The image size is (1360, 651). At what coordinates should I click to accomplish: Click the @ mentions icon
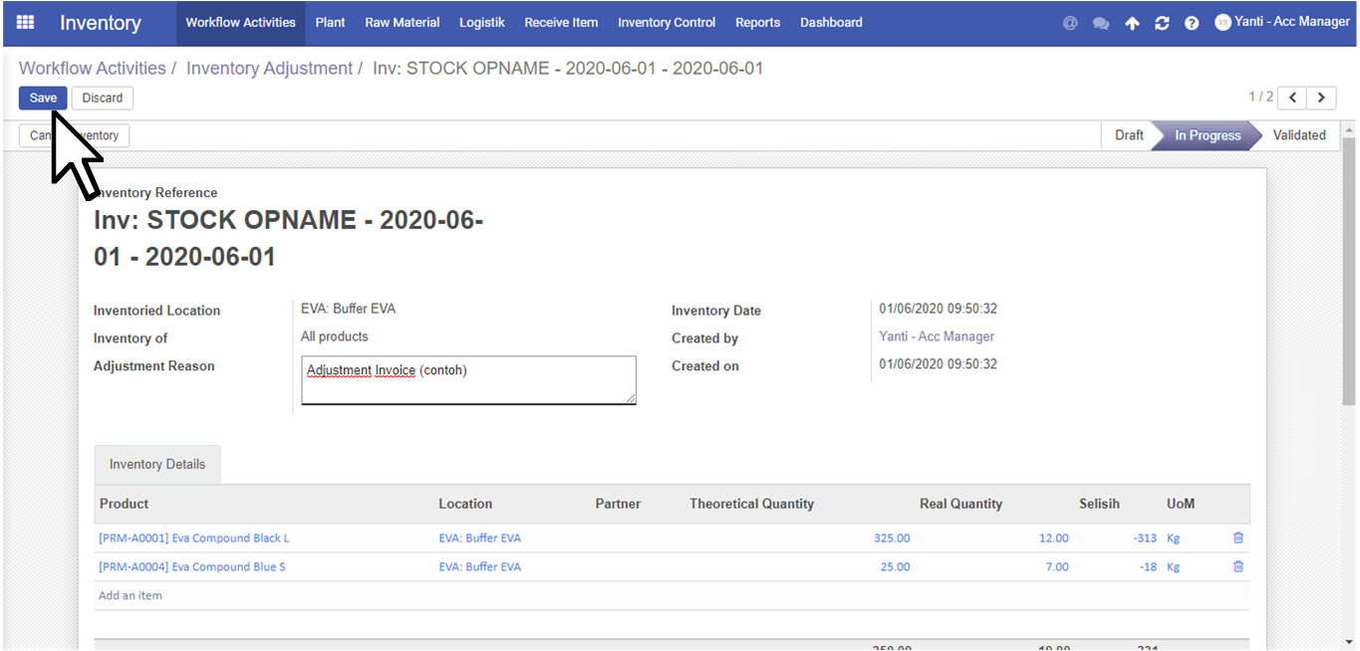coord(1070,23)
